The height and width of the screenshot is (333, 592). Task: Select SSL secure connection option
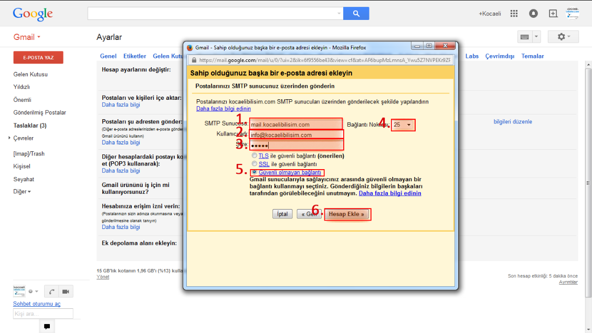click(x=255, y=164)
